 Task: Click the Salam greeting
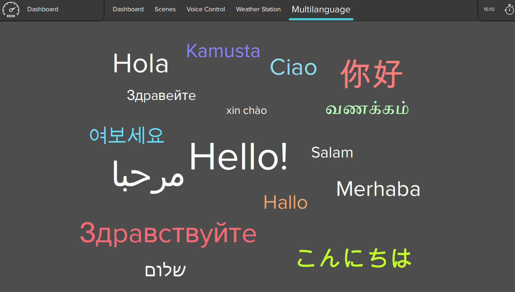332,153
